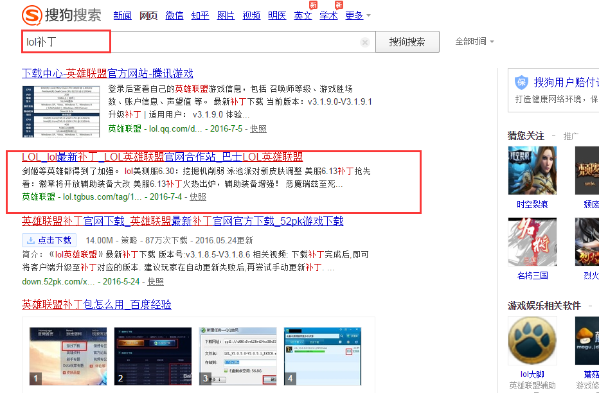Click the 点击下载 button
Image resolution: width=599 pixels, height=393 pixels.
coord(49,240)
